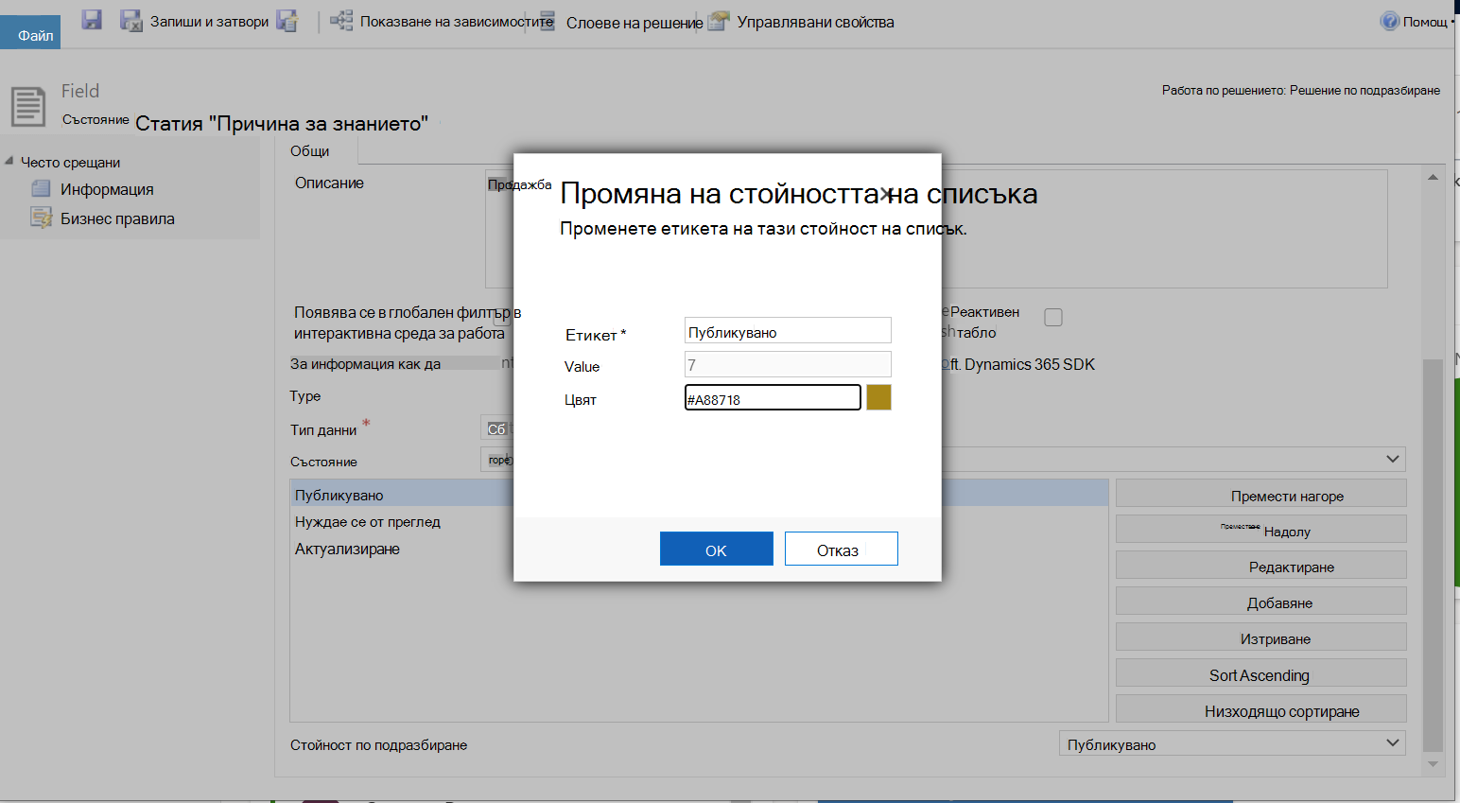Viewport: 1460px width, 803px height.
Task: Click the Етикет input field
Action: (788, 330)
